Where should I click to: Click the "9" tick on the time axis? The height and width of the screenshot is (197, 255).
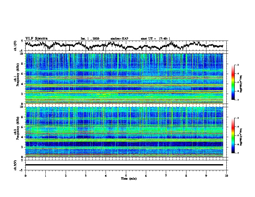point(206,176)
